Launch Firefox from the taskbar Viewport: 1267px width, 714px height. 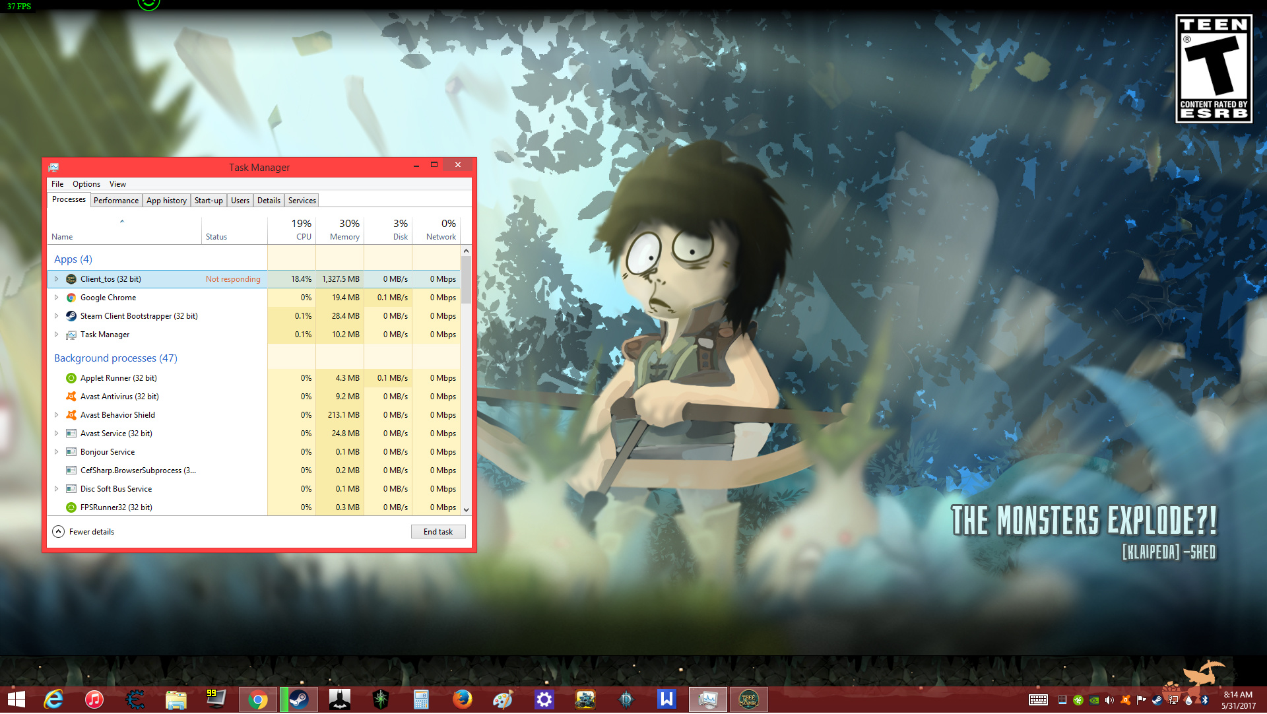pyautogui.click(x=462, y=700)
